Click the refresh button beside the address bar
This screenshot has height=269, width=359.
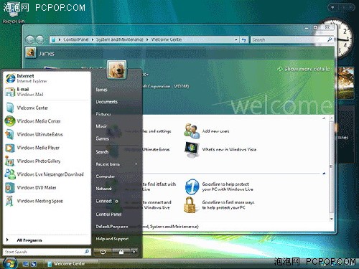[x=244, y=39]
